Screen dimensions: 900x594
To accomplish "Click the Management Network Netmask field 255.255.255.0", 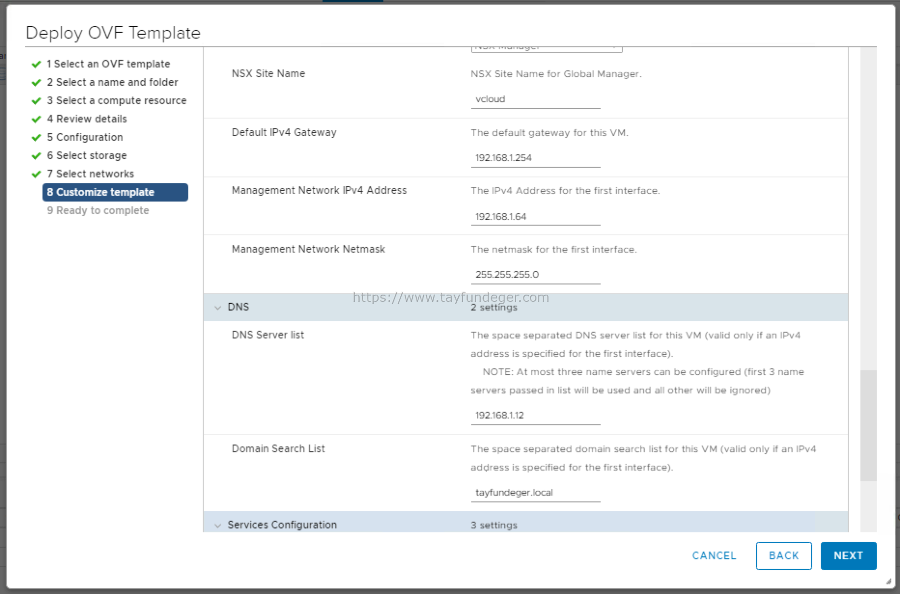I will [535, 275].
